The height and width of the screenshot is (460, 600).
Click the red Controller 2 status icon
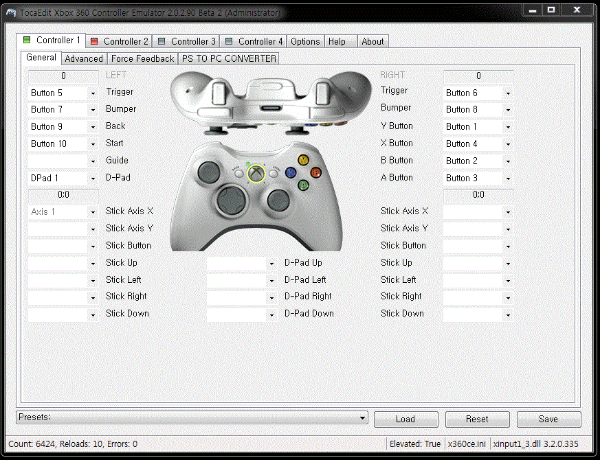(x=94, y=41)
